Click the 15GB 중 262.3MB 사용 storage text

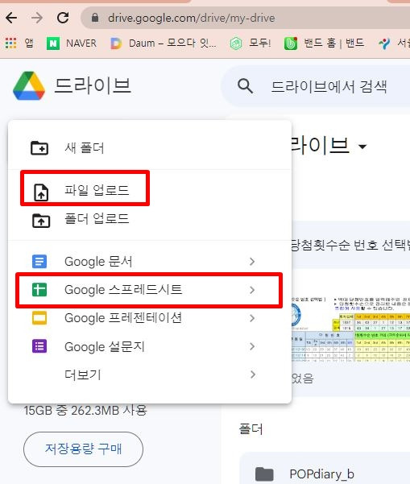(85, 411)
